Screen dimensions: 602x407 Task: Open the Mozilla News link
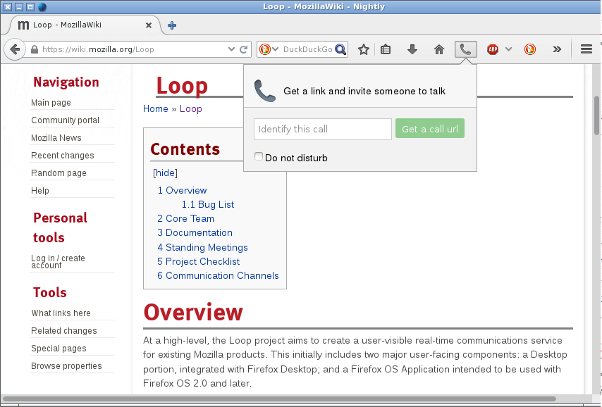[x=56, y=138]
